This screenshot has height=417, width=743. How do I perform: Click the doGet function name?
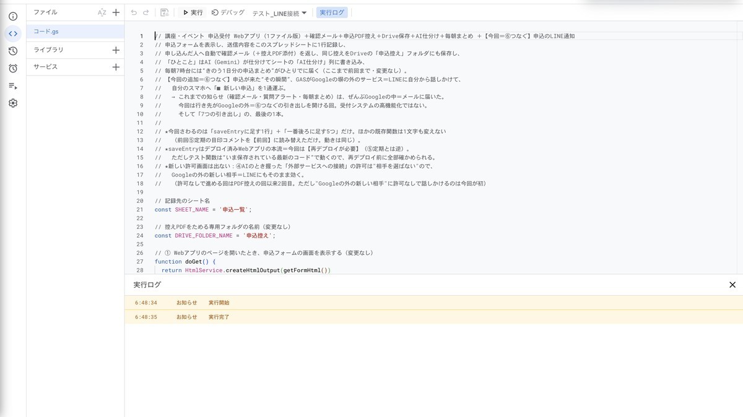point(193,261)
